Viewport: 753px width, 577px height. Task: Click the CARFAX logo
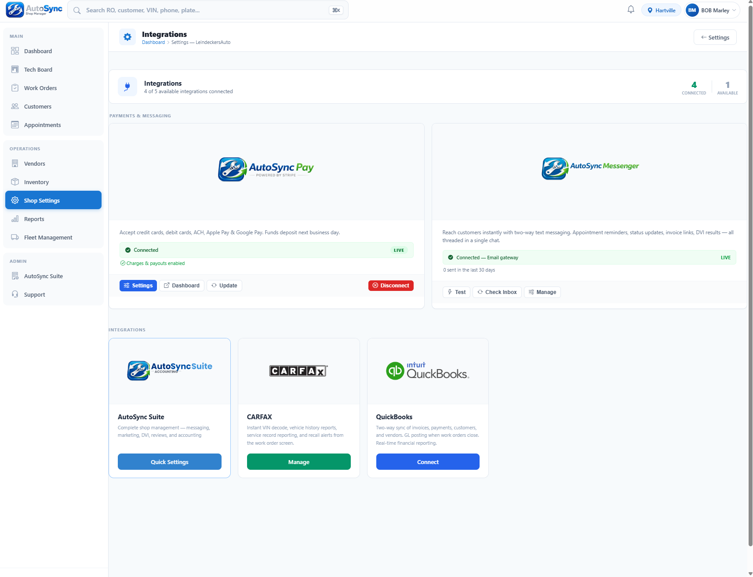(x=298, y=371)
